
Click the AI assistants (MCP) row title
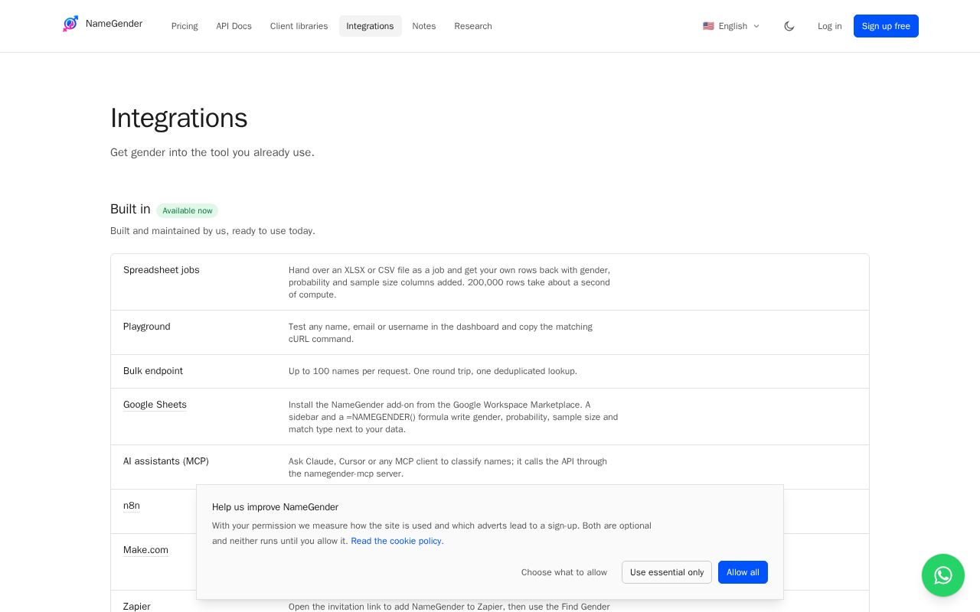[166, 461]
